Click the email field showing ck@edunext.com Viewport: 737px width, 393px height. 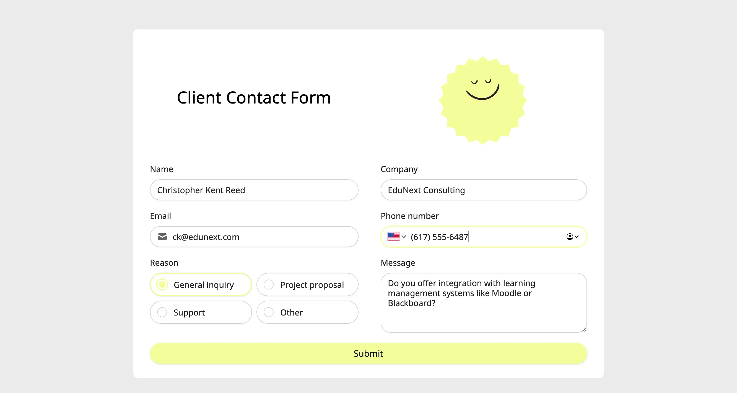click(x=254, y=237)
